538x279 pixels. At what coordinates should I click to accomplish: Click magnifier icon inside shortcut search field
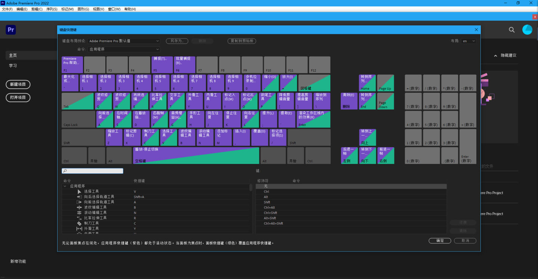click(x=65, y=171)
